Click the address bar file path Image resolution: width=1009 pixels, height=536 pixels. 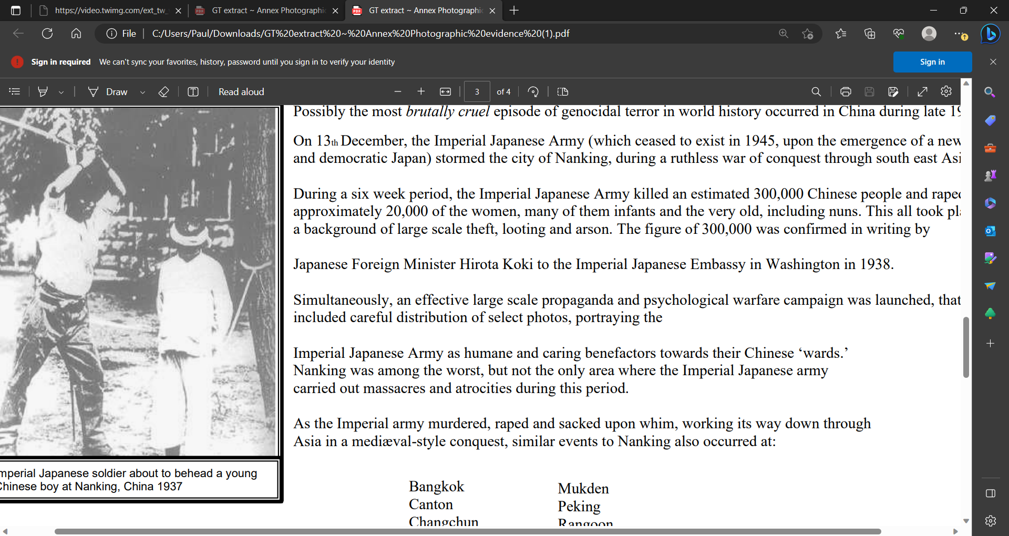[361, 34]
